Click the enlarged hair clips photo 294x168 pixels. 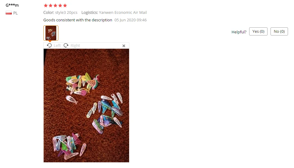point(86,105)
